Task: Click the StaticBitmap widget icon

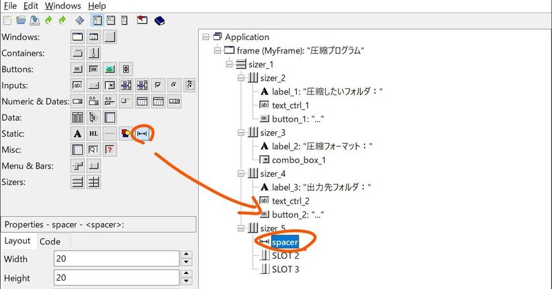Action: 126,133
